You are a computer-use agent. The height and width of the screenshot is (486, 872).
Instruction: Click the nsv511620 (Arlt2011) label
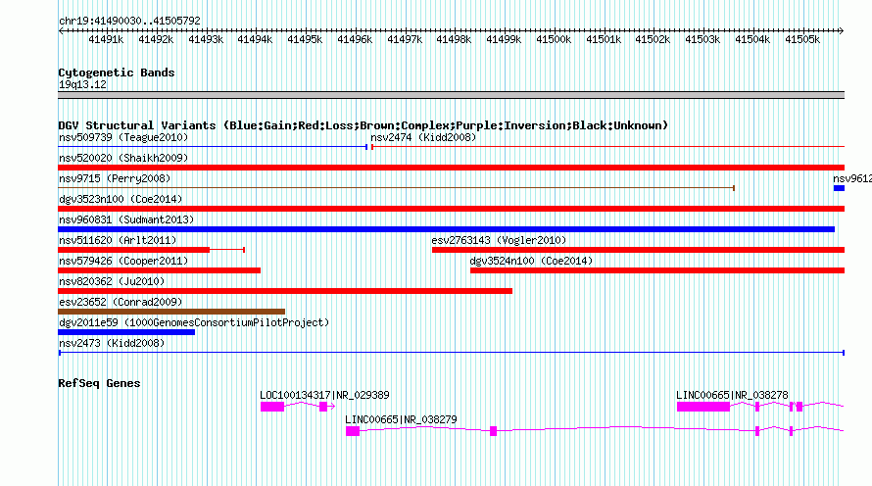coord(118,240)
